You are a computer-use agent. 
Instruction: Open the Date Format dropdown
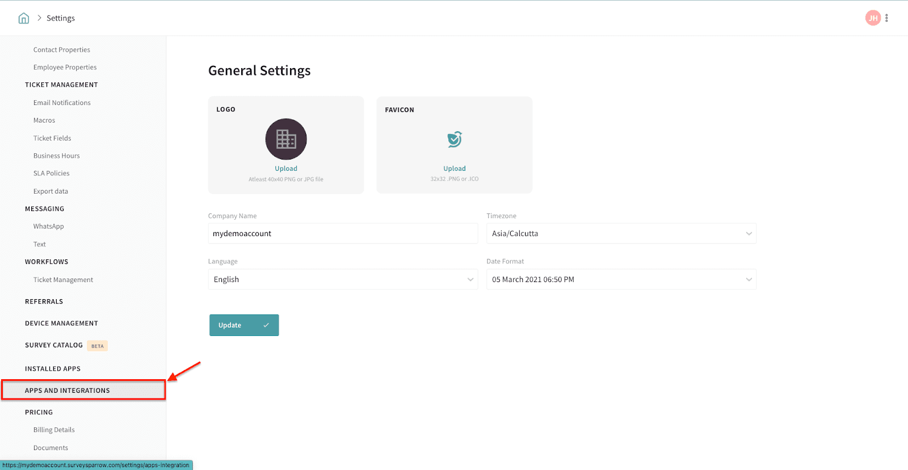[x=621, y=279]
